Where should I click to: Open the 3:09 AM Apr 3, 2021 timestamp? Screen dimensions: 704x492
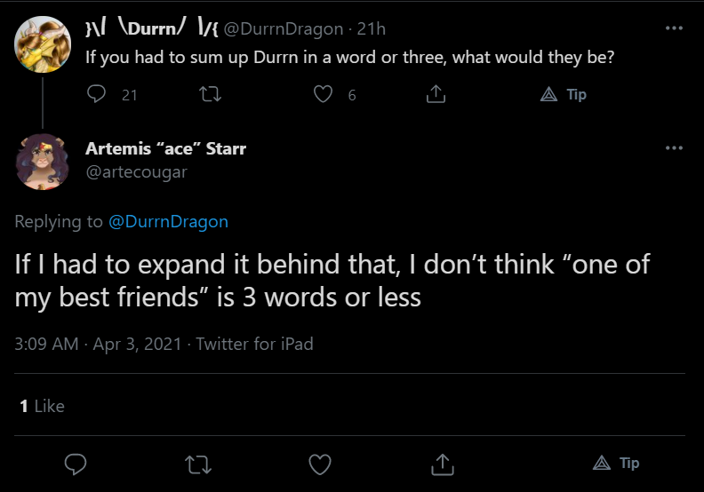click(x=98, y=344)
